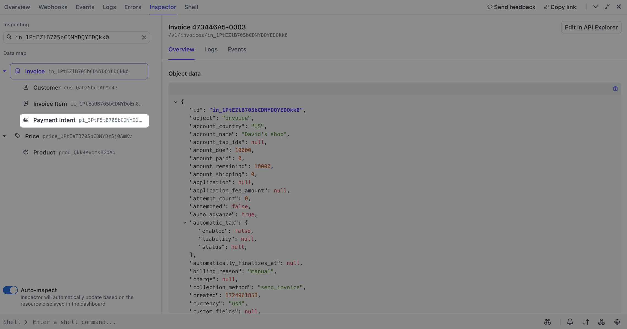Viewport: 627px width, 329px height.
Task: Collapse the root JSON object
Action: [x=176, y=102]
